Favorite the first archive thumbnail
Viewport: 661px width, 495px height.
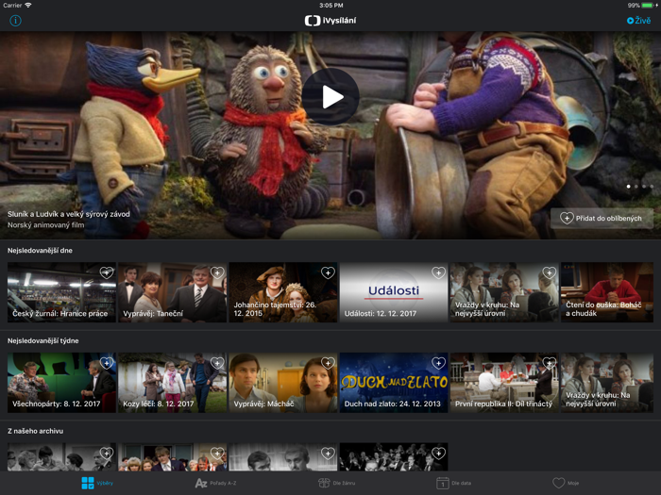click(107, 454)
